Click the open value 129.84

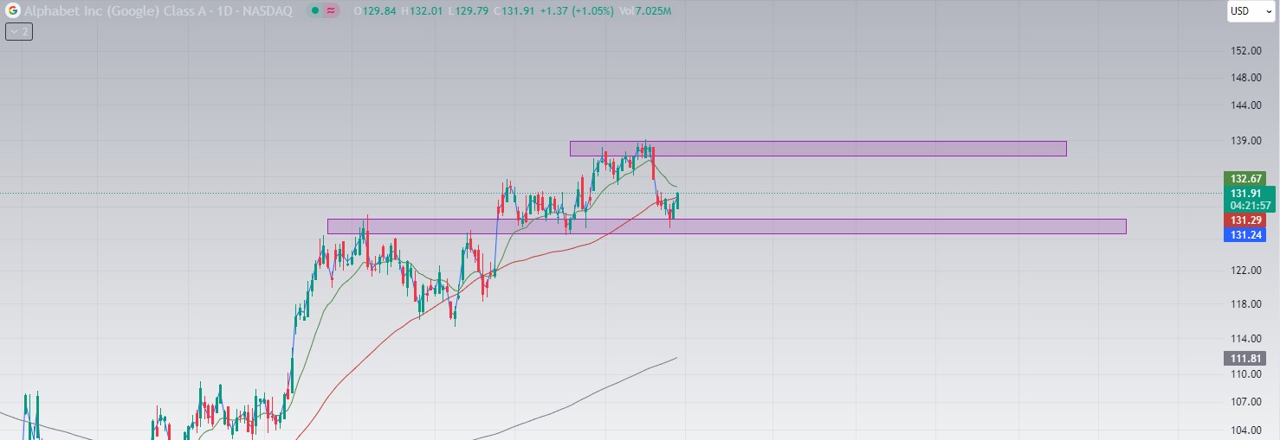[379, 11]
